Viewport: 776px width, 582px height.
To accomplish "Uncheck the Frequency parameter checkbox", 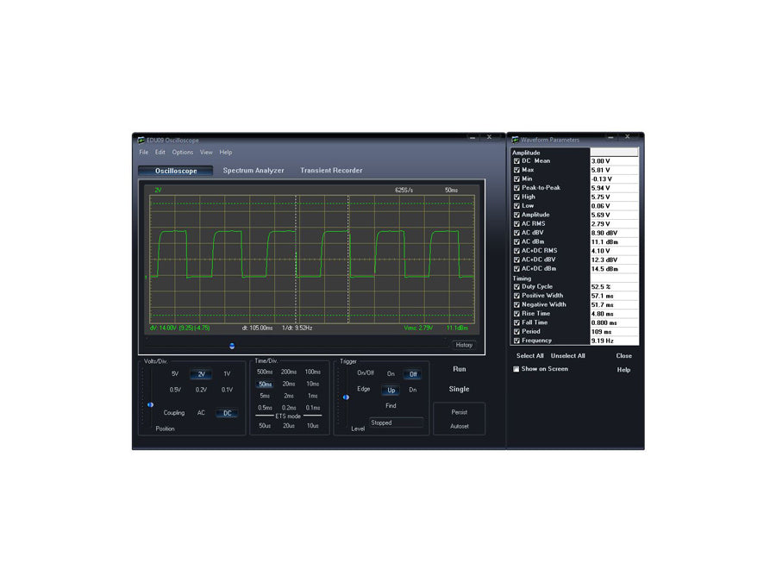I will [x=516, y=341].
